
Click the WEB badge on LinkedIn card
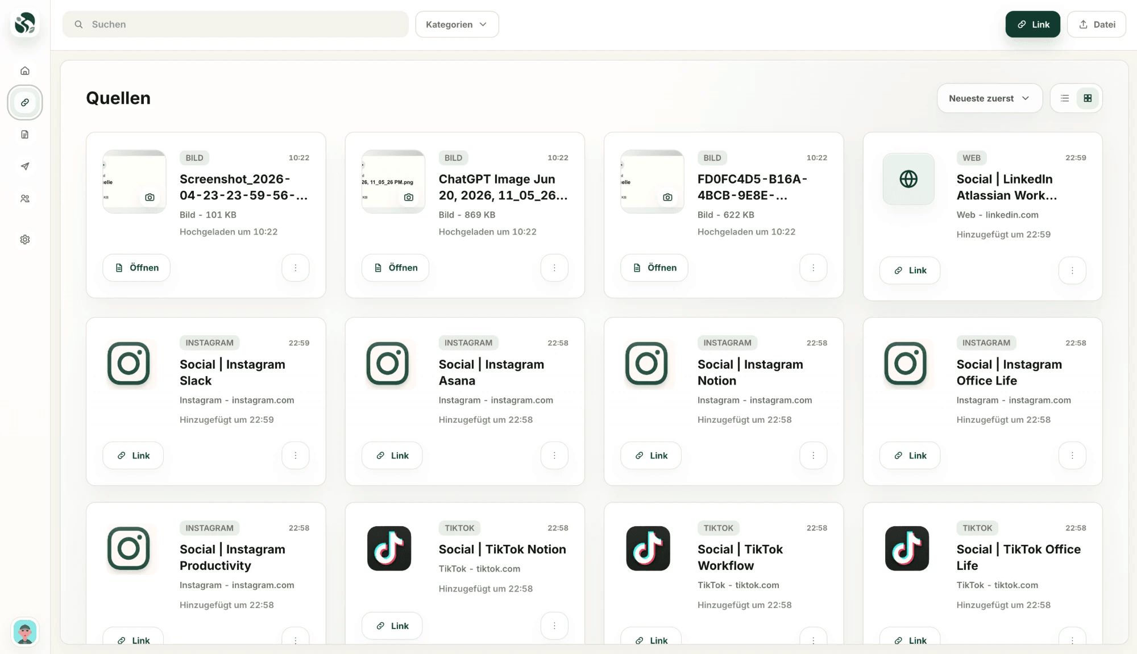pos(971,158)
